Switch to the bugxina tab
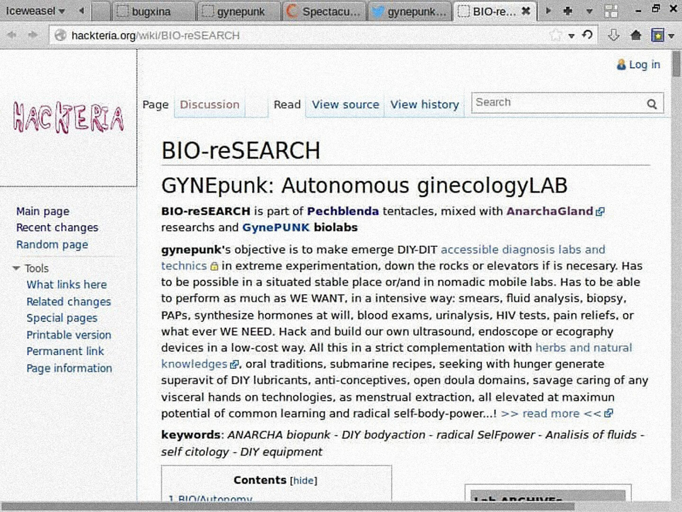 click(x=153, y=11)
